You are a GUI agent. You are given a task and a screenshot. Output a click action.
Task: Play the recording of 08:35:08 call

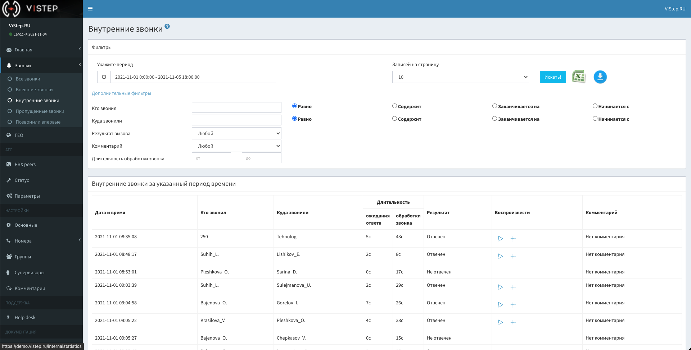[500, 239]
